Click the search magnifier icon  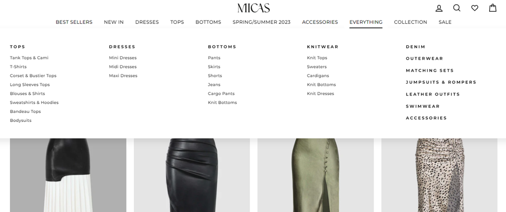[456, 8]
